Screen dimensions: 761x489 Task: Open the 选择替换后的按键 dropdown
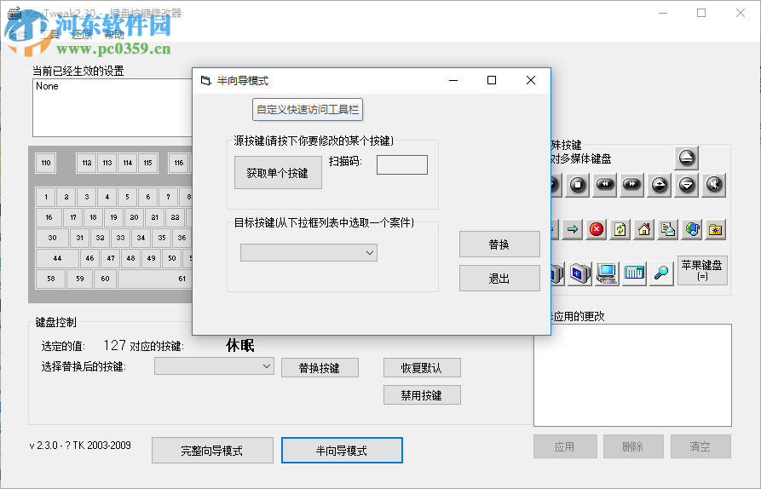click(214, 366)
